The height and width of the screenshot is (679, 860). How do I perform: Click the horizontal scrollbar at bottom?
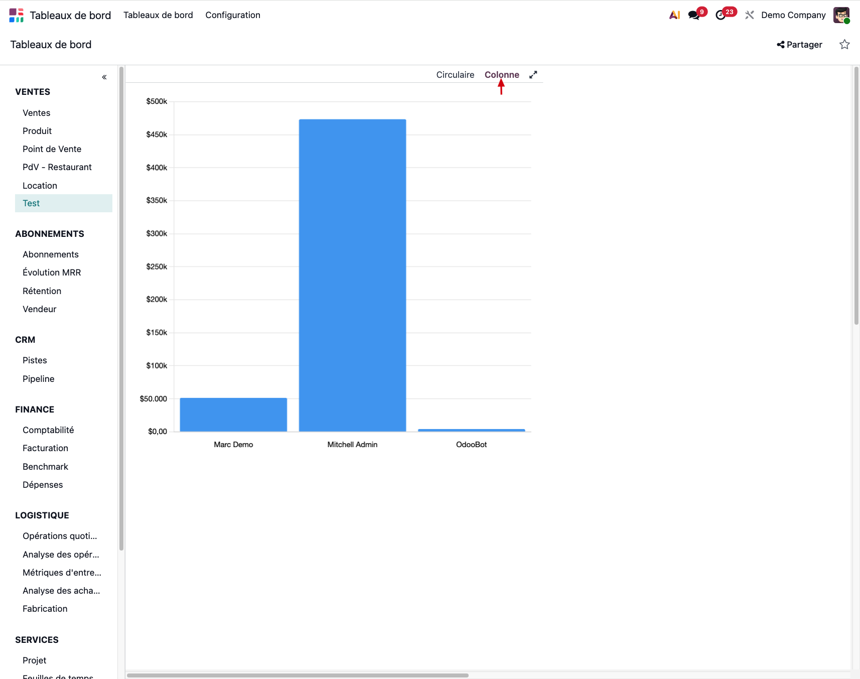(x=298, y=675)
